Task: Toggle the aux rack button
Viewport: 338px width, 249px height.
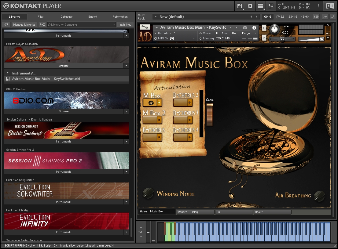Action: [x=325, y=16]
